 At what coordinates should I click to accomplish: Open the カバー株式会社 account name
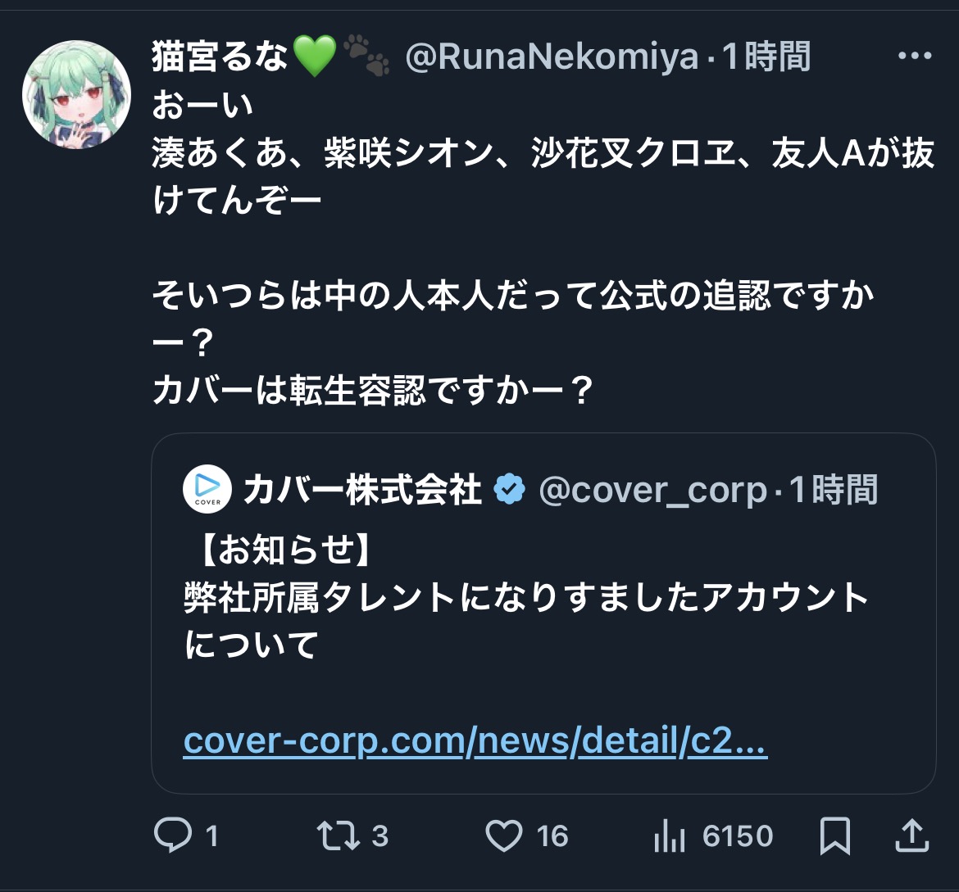point(362,490)
